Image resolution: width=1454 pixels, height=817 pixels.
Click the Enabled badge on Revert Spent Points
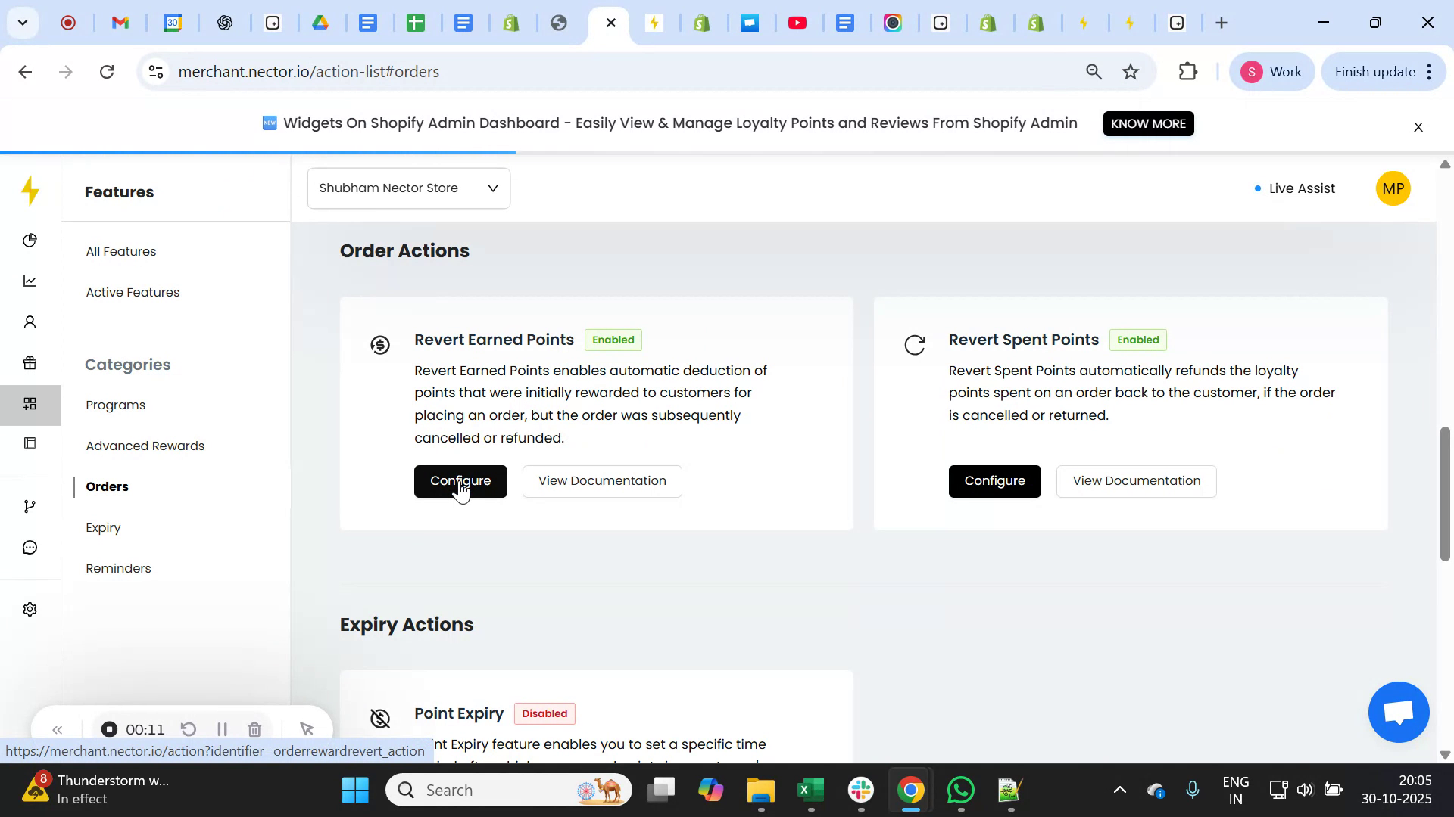[x=1138, y=340]
